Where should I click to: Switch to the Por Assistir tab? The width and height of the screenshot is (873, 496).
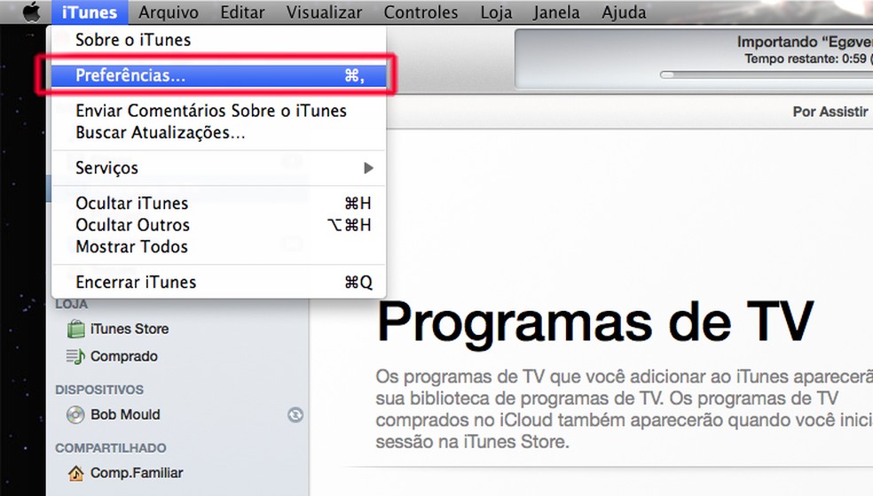(x=830, y=112)
